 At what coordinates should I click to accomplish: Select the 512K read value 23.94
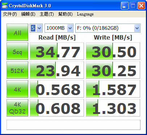[x=57, y=70]
